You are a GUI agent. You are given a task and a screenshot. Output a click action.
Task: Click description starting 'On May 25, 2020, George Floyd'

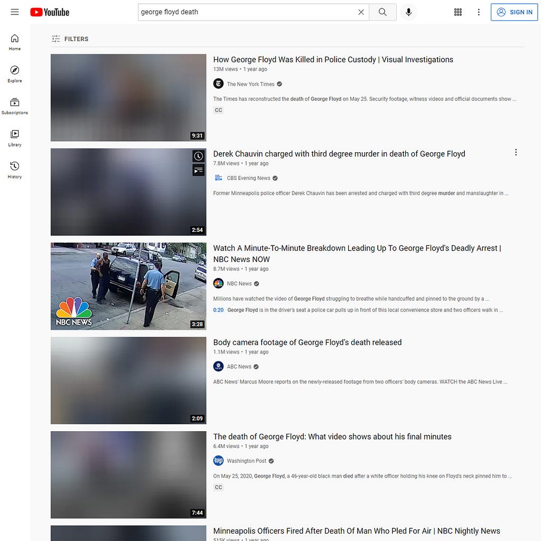(362, 476)
